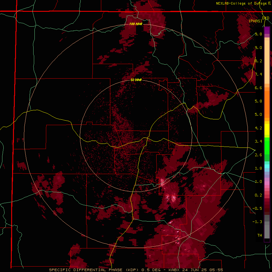Click the 9.0 legend value
This screenshot has width=272, height=272.
258,48
